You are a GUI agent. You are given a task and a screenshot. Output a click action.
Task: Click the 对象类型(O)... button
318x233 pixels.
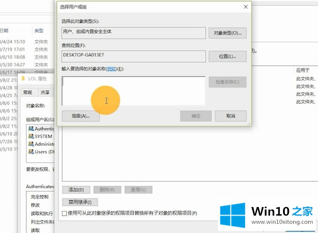[228, 33]
